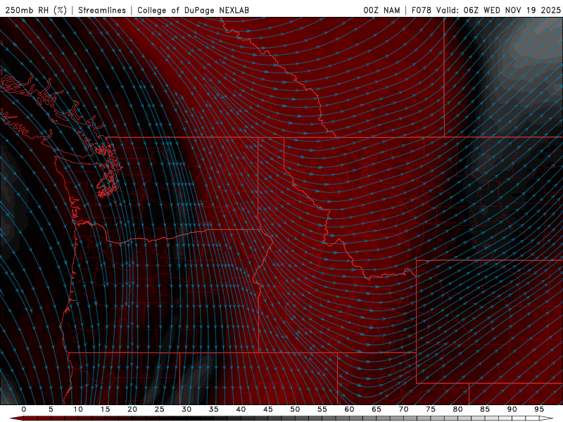Click the colorbar tick label "70"
Viewport: 563px width, 422px height.
click(403, 409)
